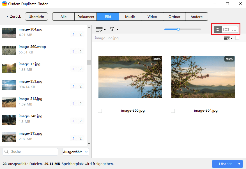Open the auto-select rules menu
This screenshot has height=169, width=246.
[x=101, y=29]
